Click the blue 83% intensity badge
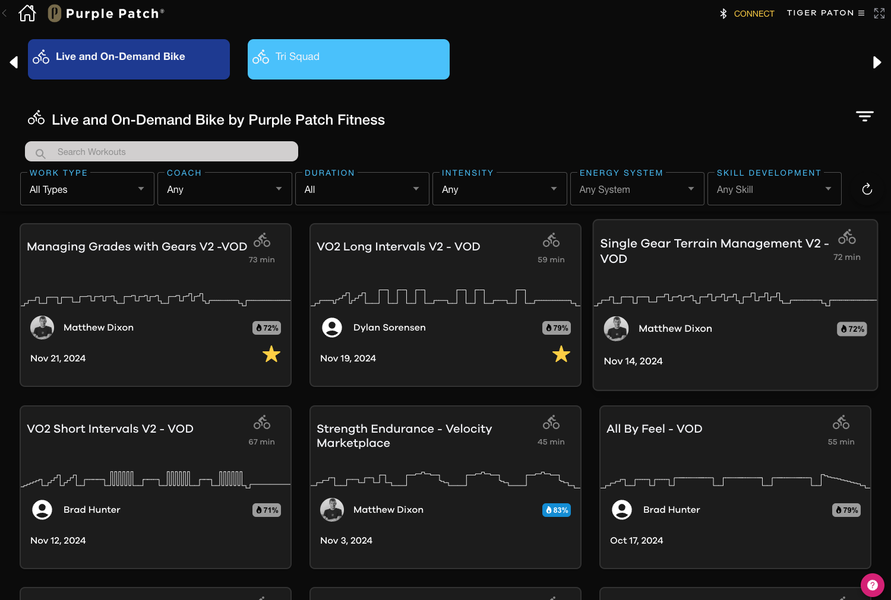The height and width of the screenshot is (600, 891). pos(557,510)
